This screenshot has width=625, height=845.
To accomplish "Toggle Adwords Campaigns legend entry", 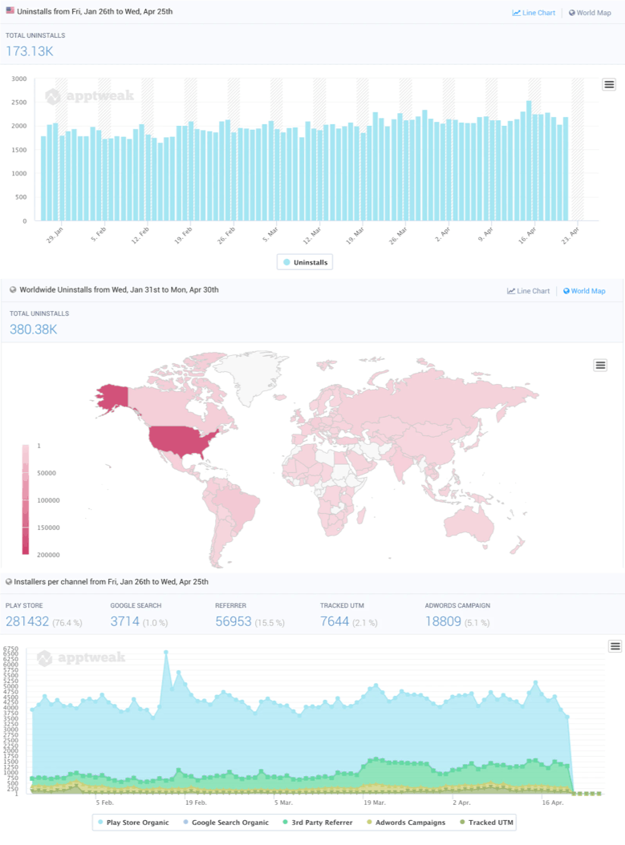I will tap(407, 823).
